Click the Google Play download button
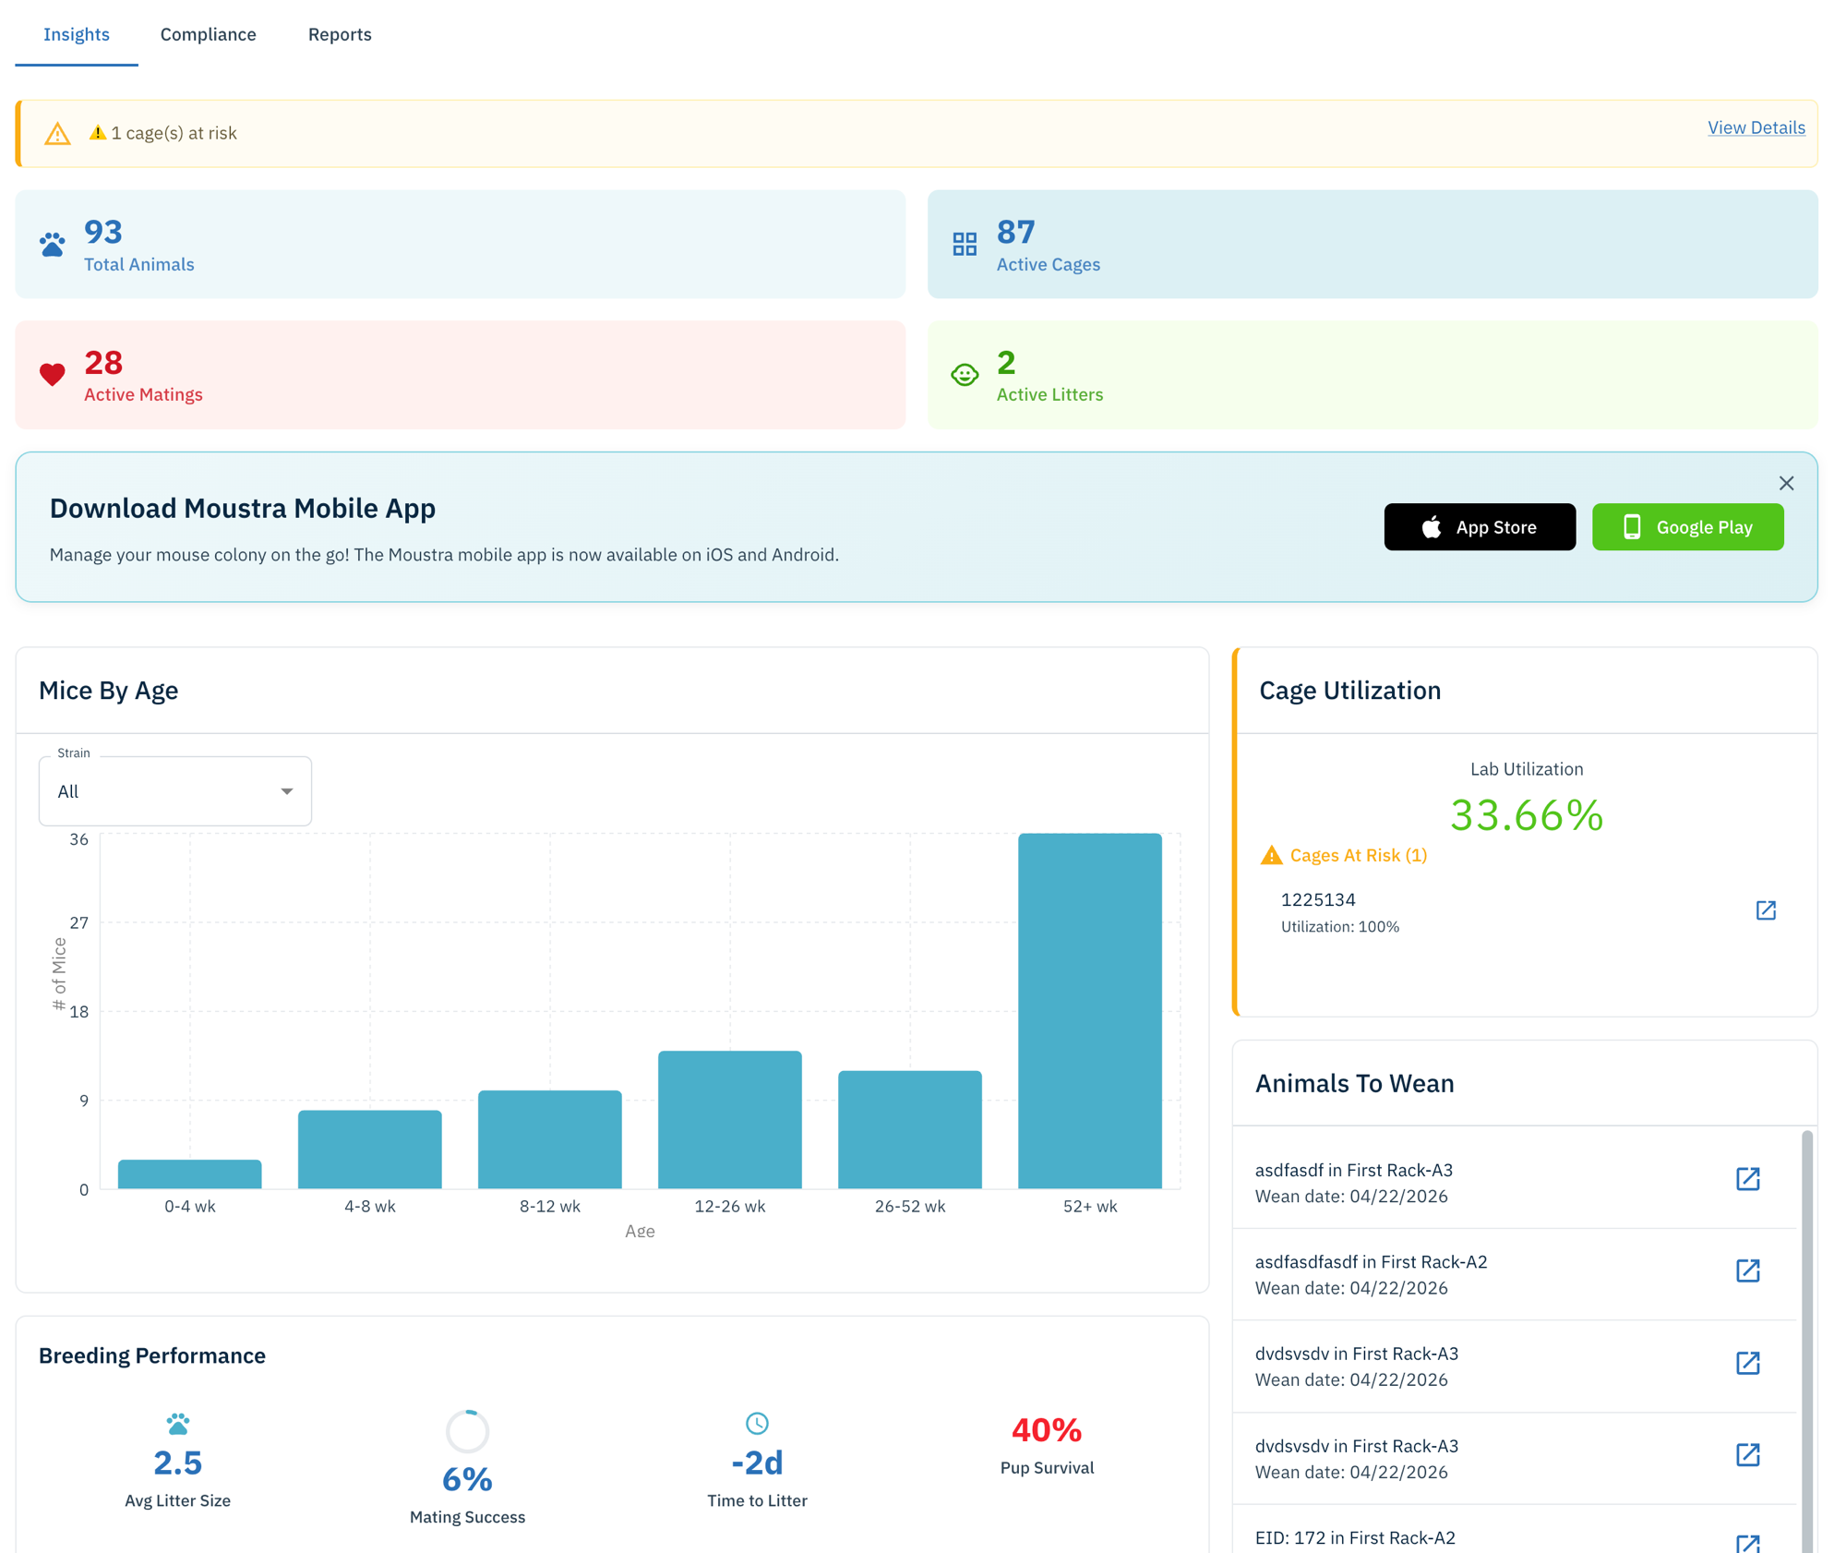The width and height of the screenshot is (1846, 1553). [x=1687, y=526]
